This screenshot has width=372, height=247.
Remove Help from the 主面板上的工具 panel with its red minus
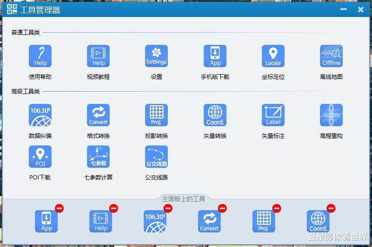point(113,208)
